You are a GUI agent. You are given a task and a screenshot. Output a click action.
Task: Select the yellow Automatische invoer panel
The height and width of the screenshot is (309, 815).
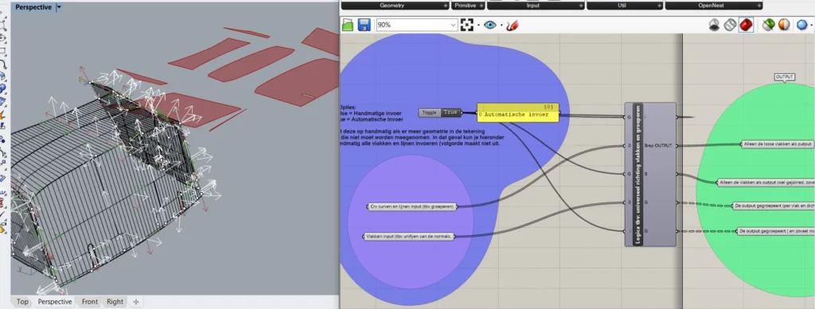pos(517,113)
